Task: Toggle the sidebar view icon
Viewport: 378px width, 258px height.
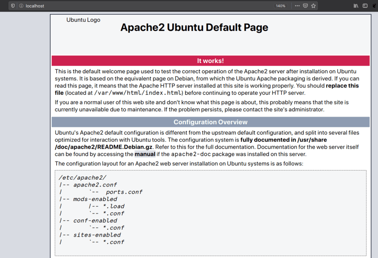Action: point(365,6)
